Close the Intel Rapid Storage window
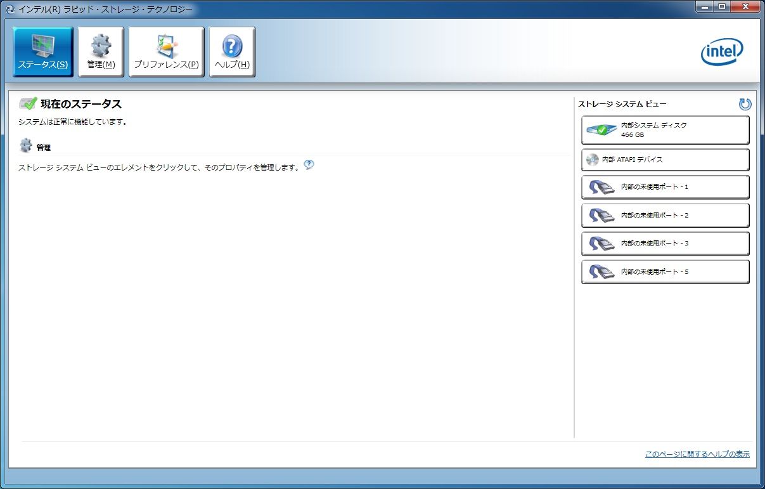This screenshot has height=489, width=765. 745,6
